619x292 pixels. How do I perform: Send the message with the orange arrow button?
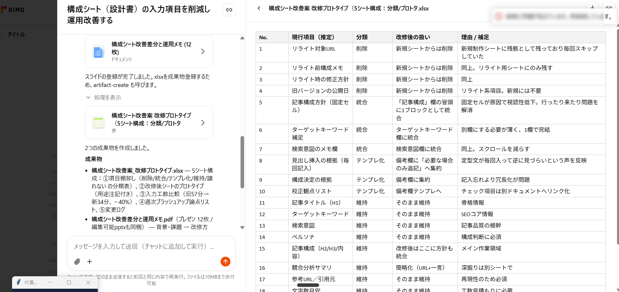[x=226, y=262]
